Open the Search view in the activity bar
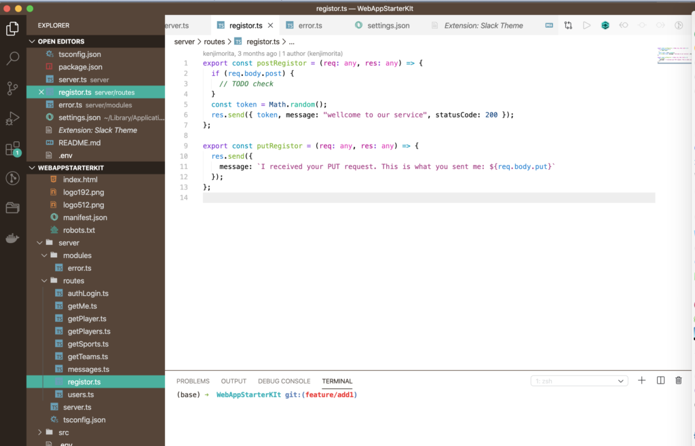The image size is (695, 446). click(x=12, y=58)
